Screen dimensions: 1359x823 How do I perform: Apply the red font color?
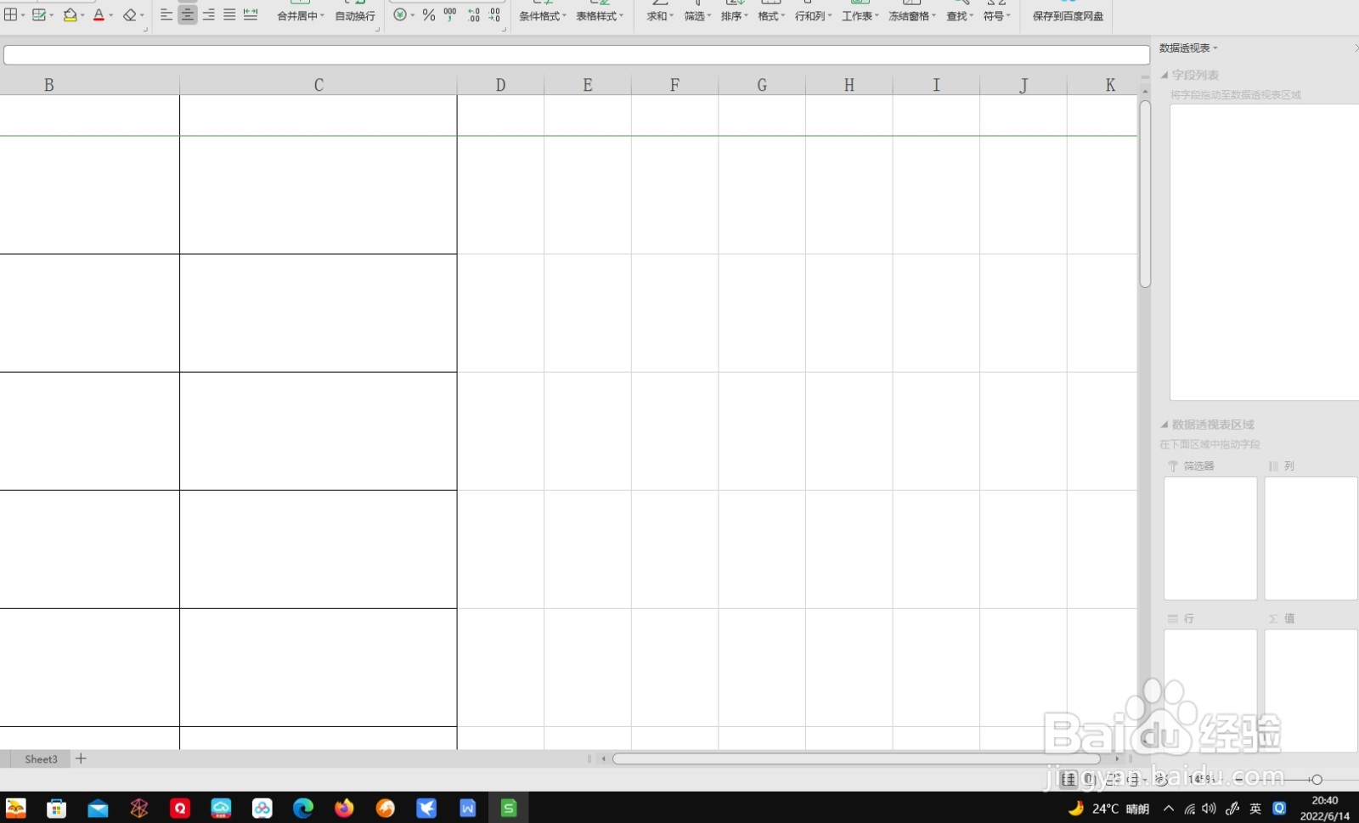tap(99, 14)
